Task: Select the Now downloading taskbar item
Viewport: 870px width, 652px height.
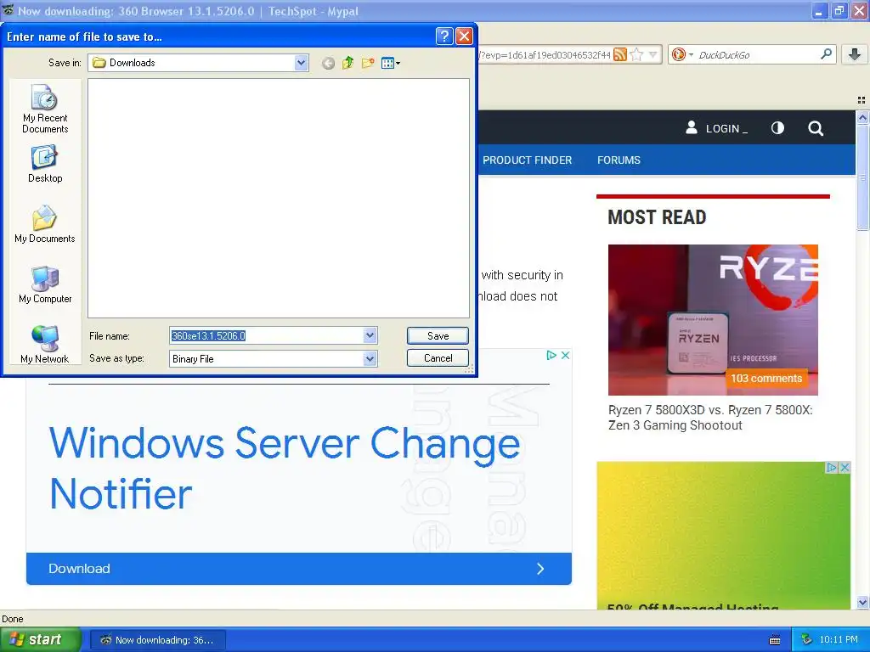Action: pos(157,640)
